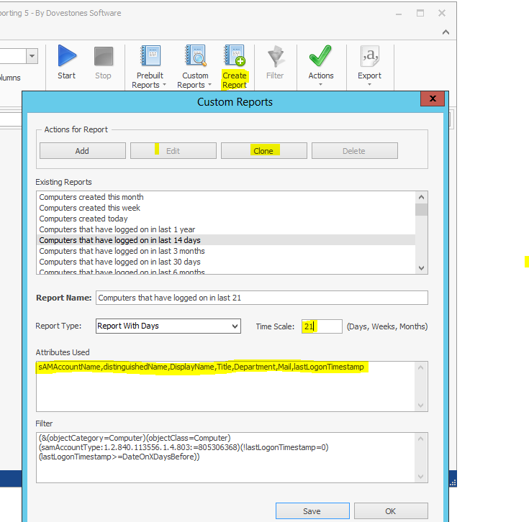This screenshot has height=522, width=529.
Task: Expand the Actions dropdown arrow
Action: (x=320, y=85)
